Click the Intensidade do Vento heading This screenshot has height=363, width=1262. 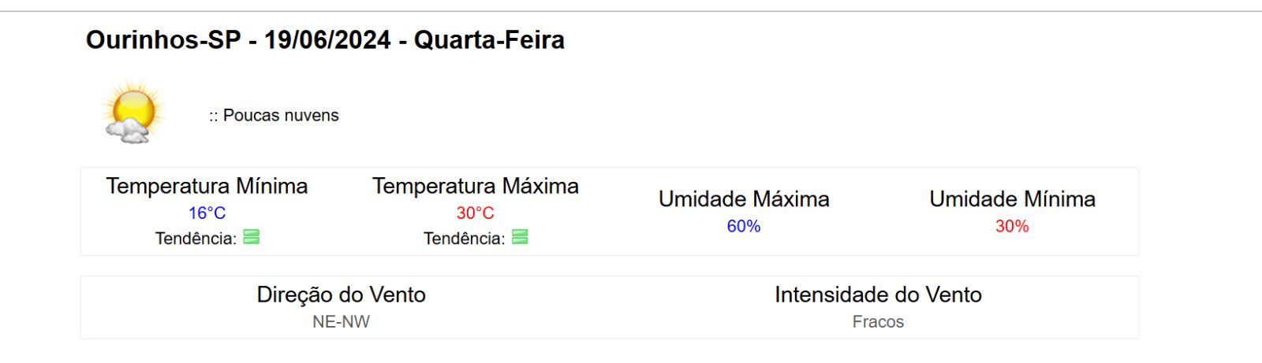click(x=878, y=294)
